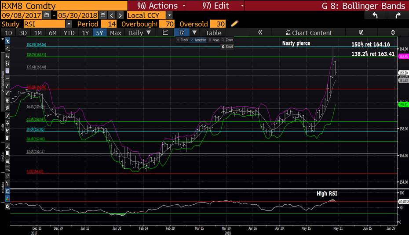Click the RXM8 Comdty ticker field
The height and width of the screenshot is (235, 409).
[64, 5]
